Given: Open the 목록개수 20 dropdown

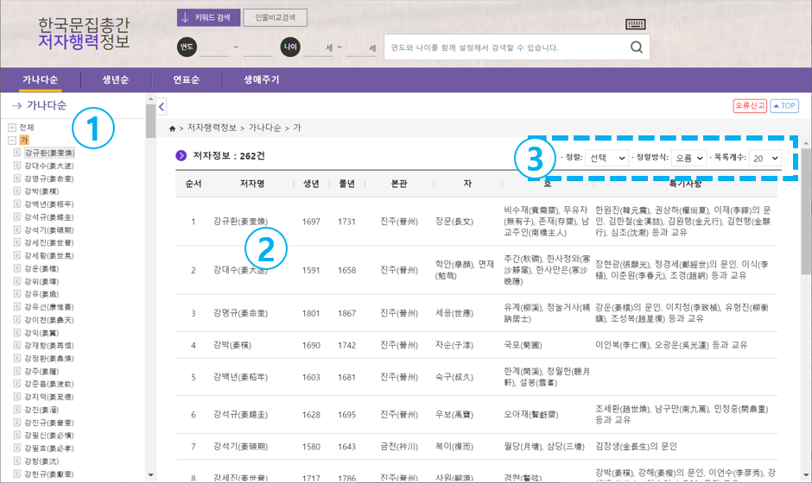Looking at the screenshot, I should 764,158.
